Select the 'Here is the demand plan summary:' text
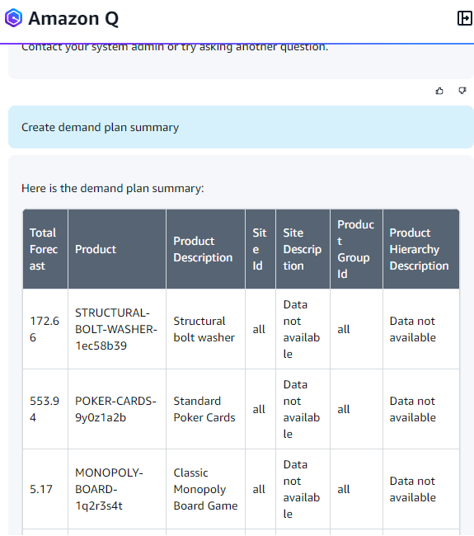The image size is (474, 536). [112, 188]
